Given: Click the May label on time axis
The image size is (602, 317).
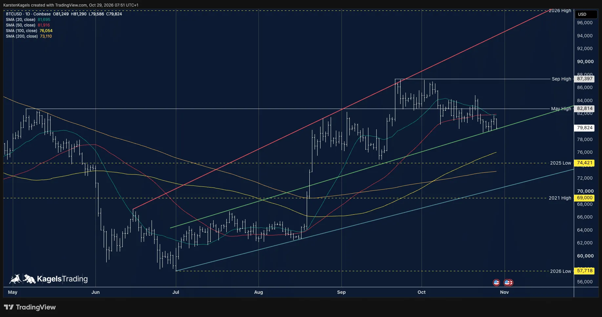Looking at the screenshot, I should pos(12,292).
